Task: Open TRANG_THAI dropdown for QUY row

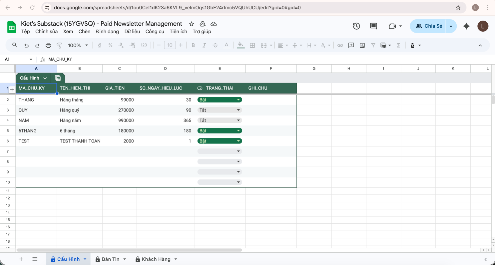Action: 239,110
